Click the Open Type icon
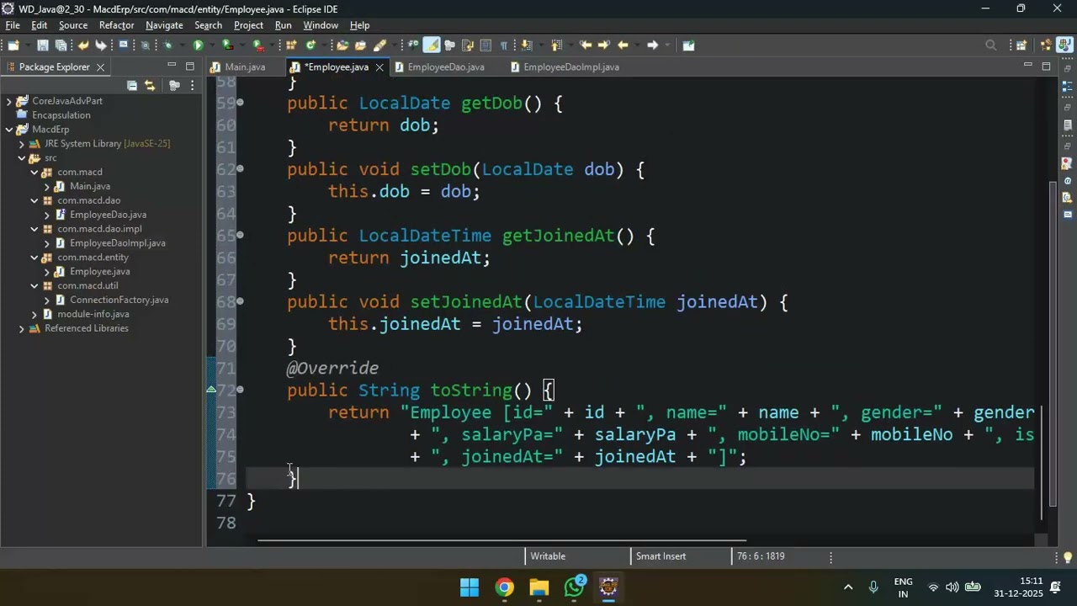Image resolution: width=1077 pixels, height=606 pixels. 342,45
